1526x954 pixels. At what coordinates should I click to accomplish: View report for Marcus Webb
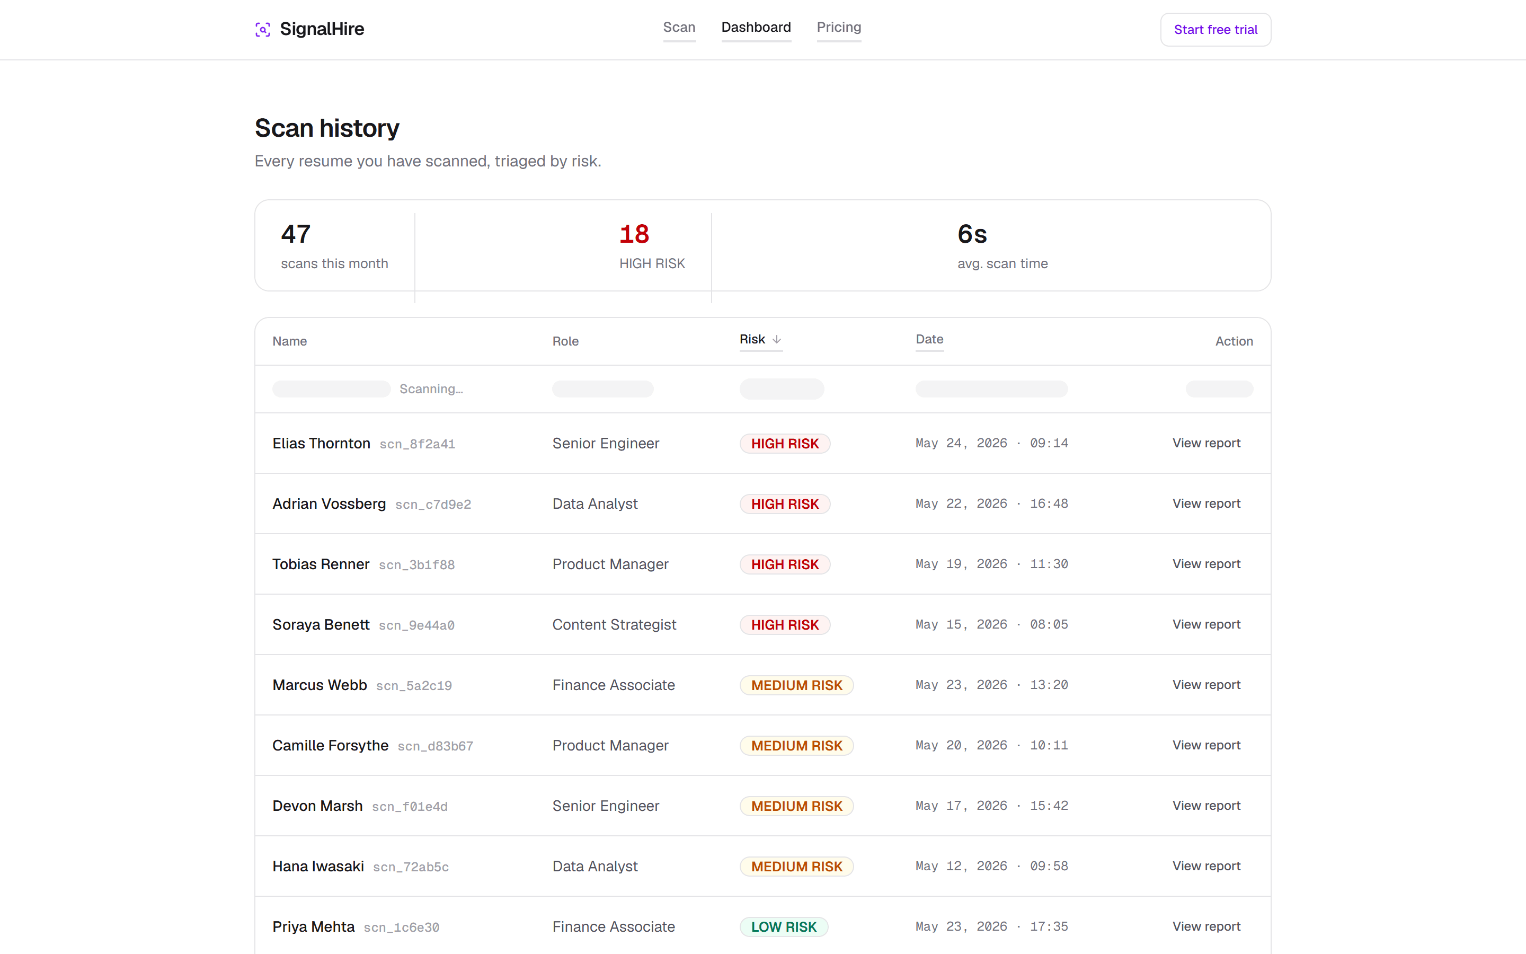point(1206,685)
